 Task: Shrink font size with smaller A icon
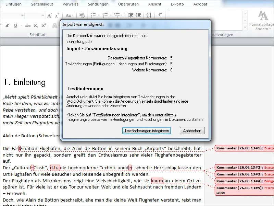tap(57, 15)
